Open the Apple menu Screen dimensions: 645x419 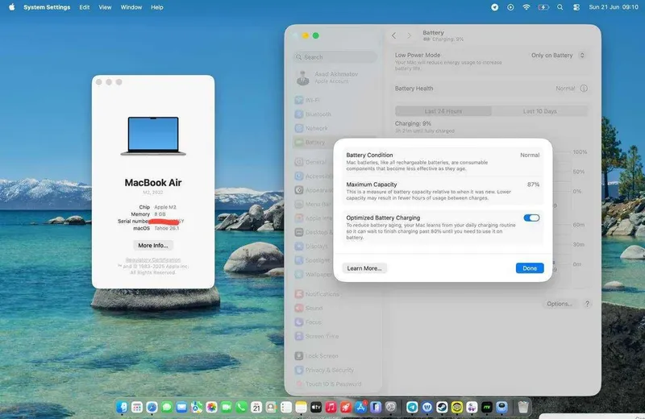coord(11,7)
